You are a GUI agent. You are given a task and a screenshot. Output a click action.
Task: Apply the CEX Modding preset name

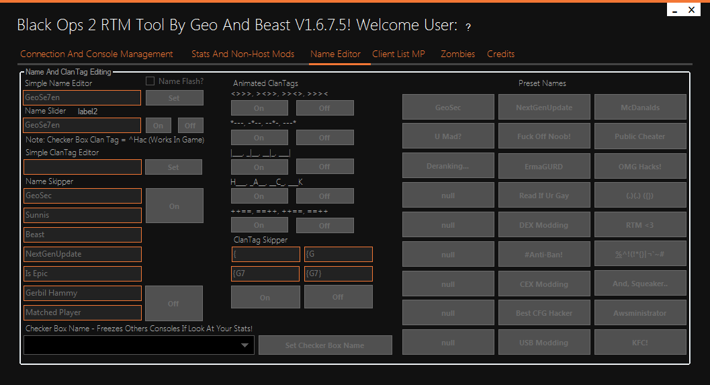544,284
